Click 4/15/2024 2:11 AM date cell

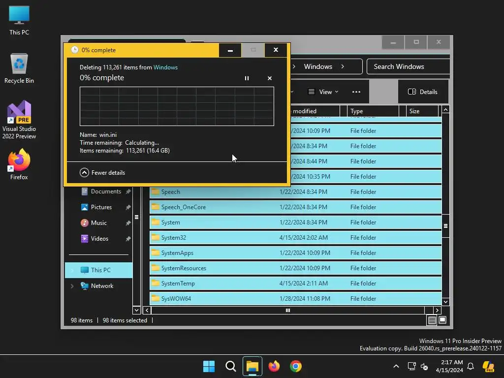(304, 283)
